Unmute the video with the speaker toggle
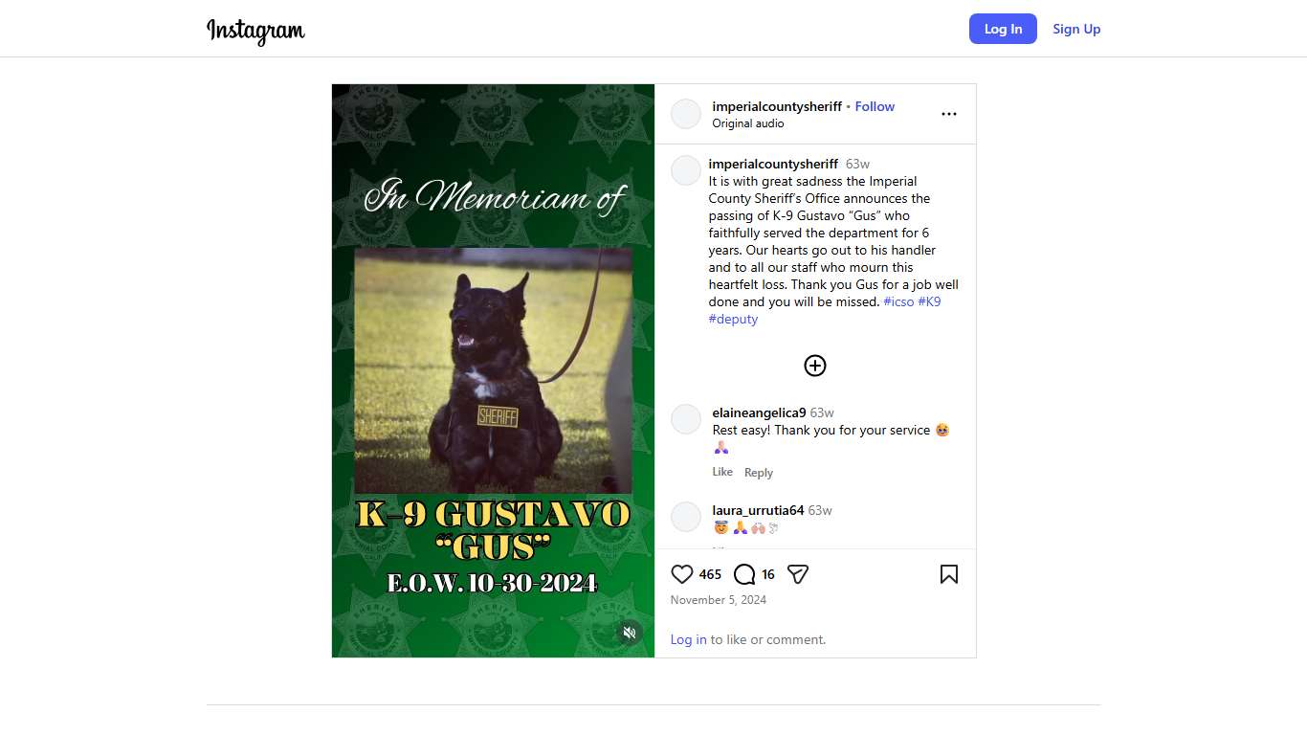The width and height of the screenshot is (1307, 735). coord(630,633)
